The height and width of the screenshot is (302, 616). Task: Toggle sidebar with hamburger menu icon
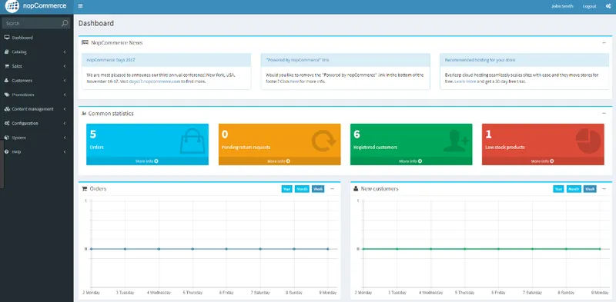(81, 6)
